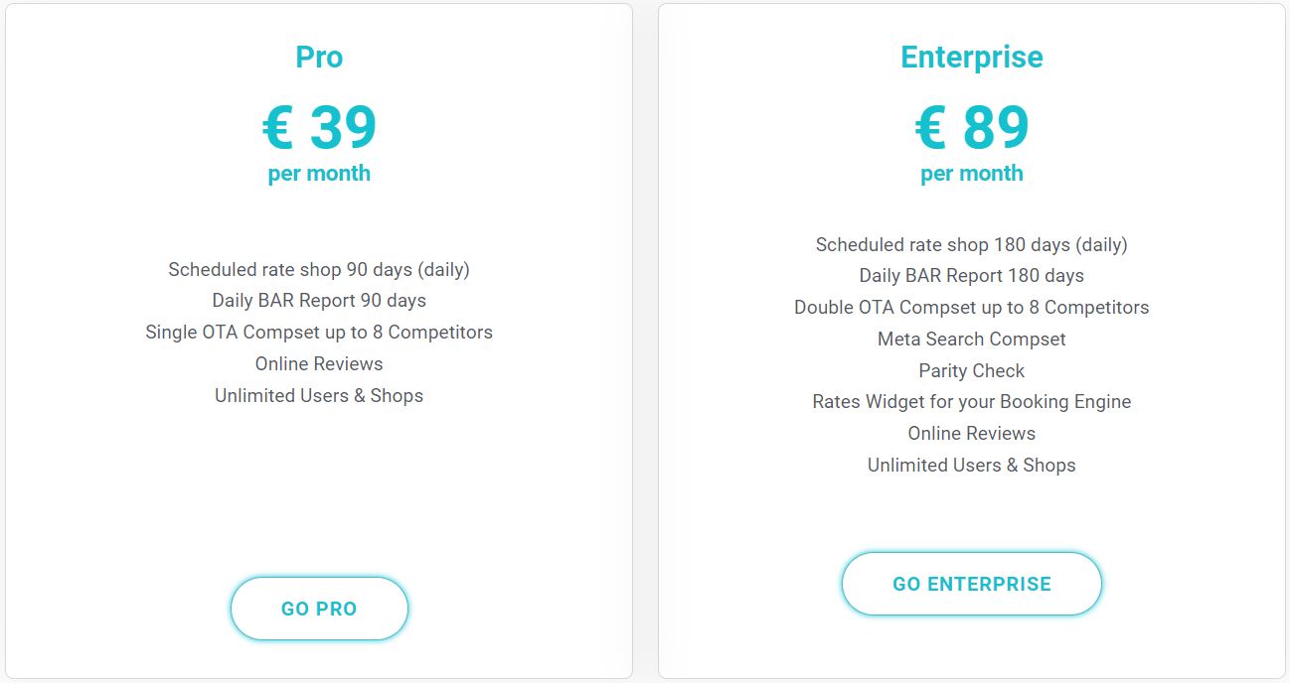Click "Online Reviews" in the Pro plan

click(319, 364)
